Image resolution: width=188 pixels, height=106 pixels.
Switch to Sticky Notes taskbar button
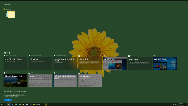(x=38, y=105)
